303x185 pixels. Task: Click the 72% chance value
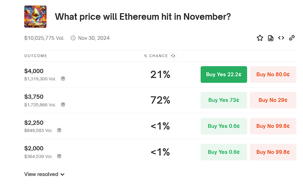tap(160, 100)
